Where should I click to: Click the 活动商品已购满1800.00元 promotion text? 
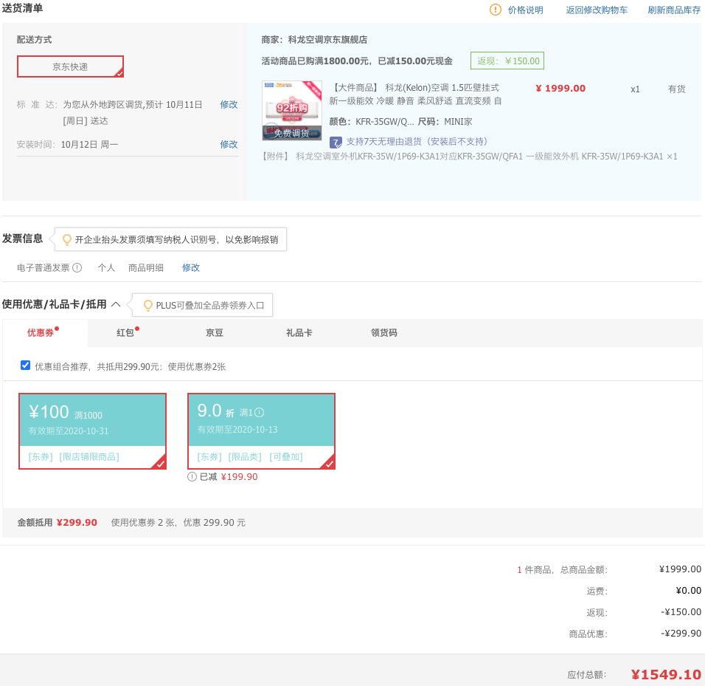(357, 61)
